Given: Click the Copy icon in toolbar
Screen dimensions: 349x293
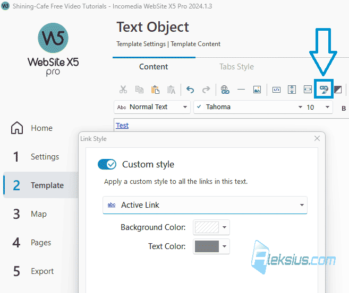Looking at the screenshot, I should point(139,90).
